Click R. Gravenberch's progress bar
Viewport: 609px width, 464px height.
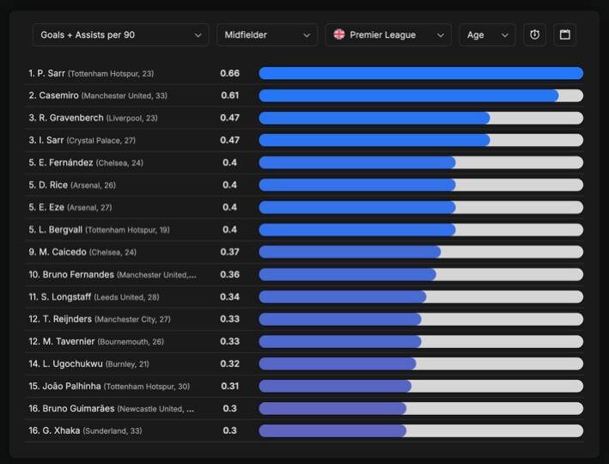(421, 118)
